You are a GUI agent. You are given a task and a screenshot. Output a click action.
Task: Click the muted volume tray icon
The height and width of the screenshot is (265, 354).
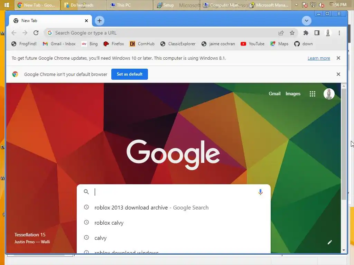click(322, 5)
